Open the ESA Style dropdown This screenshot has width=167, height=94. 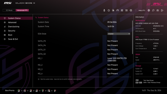(x=119, y=34)
